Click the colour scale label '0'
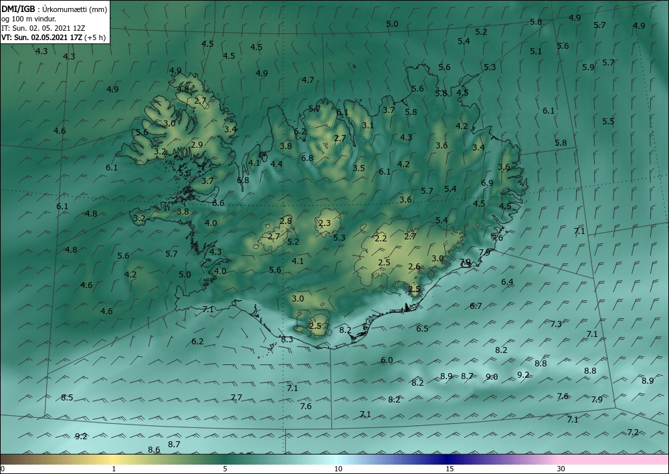 click(3, 469)
